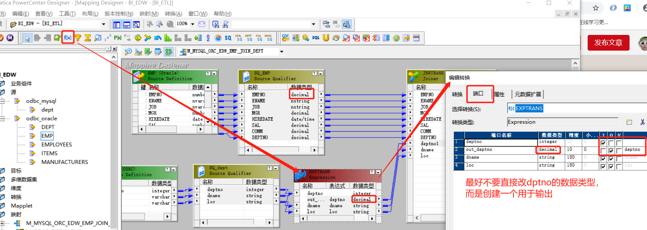Select the Sequence Generator 123 icon
The height and width of the screenshot is (230, 647).
[x=108, y=38]
